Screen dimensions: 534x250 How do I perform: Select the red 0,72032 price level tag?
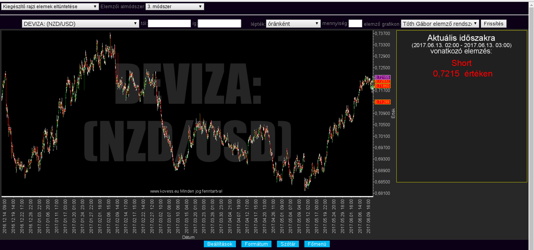click(x=382, y=81)
